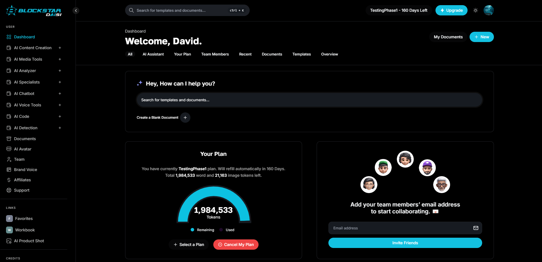The image size is (542, 262).
Task: Click the Email address input field
Action: click(x=395, y=228)
